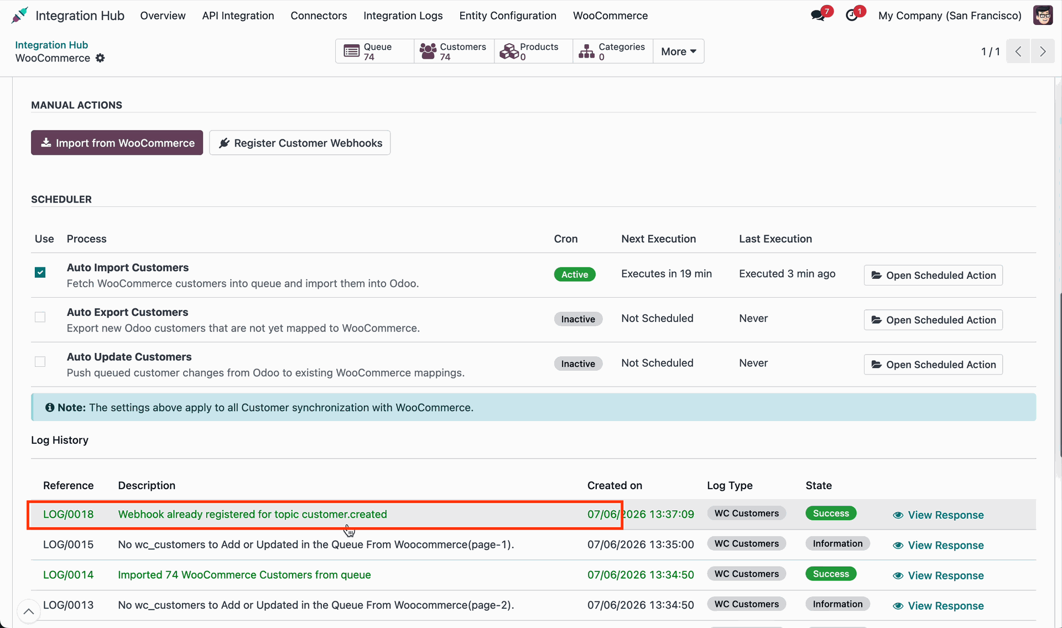Click the Integration Hub rocket logo icon
This screenshot has height=628, width=1062.
(x=20, y=15)
